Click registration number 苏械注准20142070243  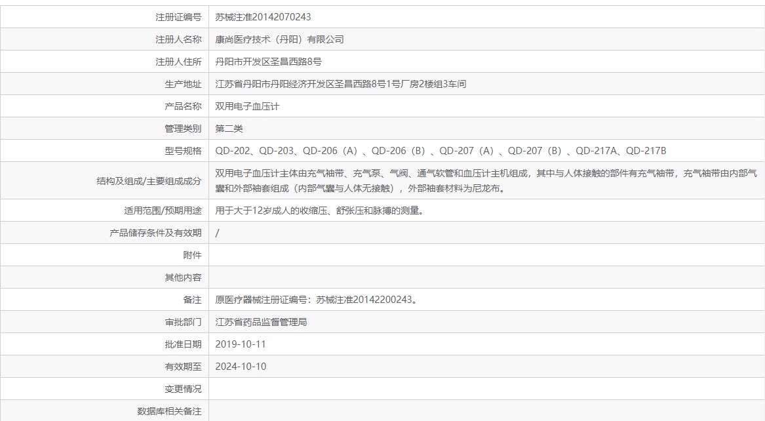[x=263, y=17]
